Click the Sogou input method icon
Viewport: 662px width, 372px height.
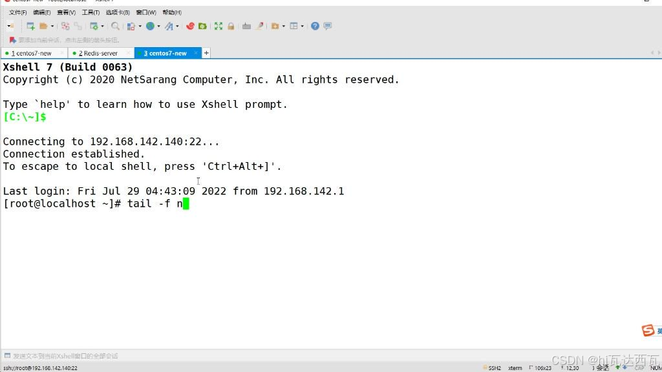tap(648, 331)
